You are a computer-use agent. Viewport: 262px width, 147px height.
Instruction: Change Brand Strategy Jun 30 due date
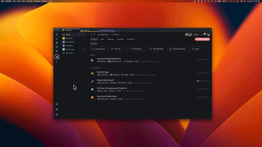[103, 75]
